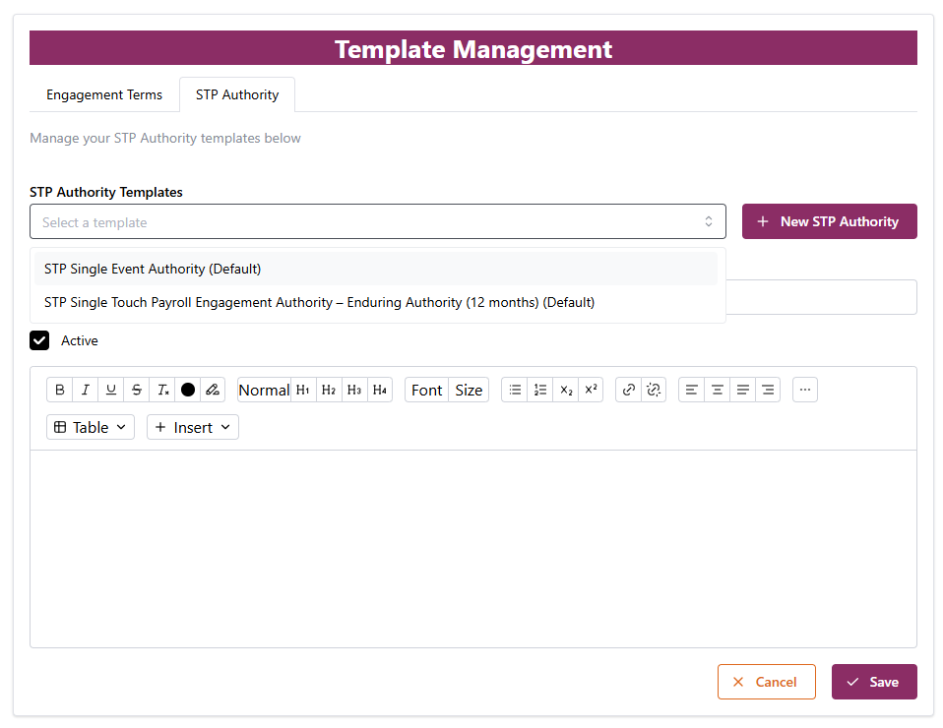Image resolution: width=943 pixels, height=728 pixels.
Task: Apply superscript formatting
Action: click(x=591, y=390)
